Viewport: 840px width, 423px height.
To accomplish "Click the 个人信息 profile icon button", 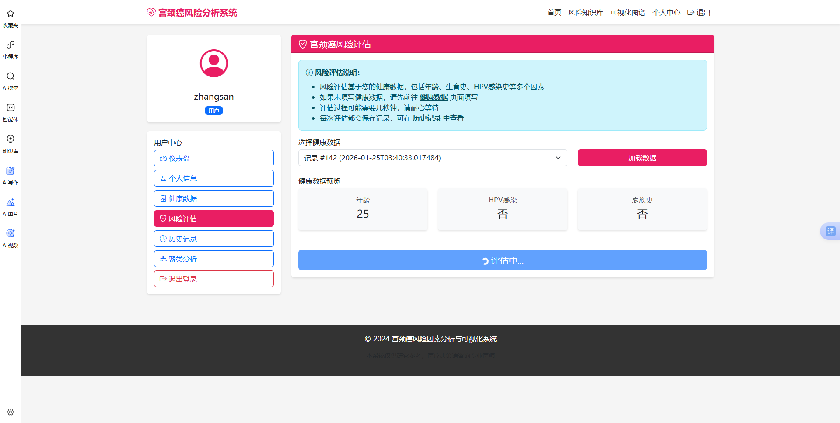I will click(163, 178).
